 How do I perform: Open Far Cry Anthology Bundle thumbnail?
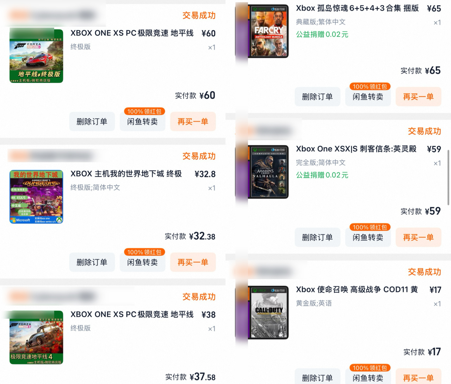[x=268, y=31]
